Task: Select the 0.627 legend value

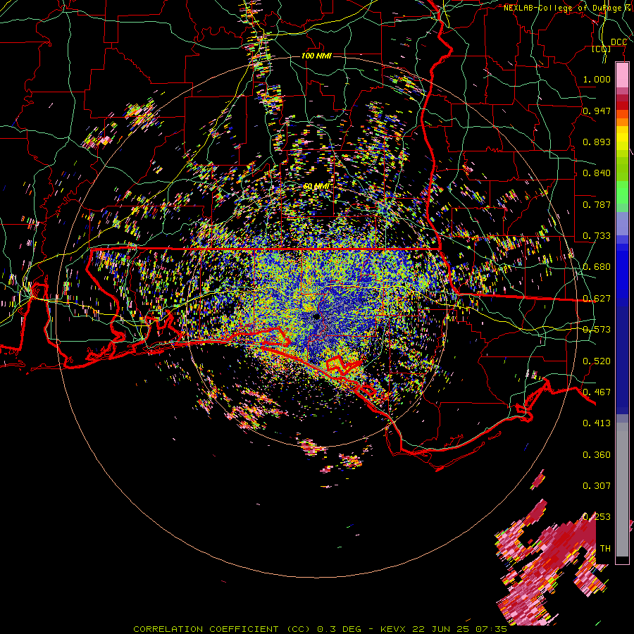Action: 597,298
